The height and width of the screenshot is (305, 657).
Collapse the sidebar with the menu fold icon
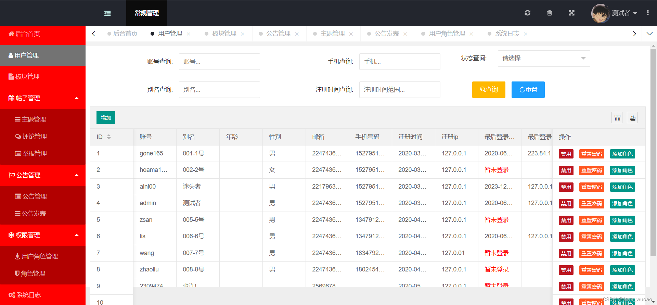pos(107,13)
